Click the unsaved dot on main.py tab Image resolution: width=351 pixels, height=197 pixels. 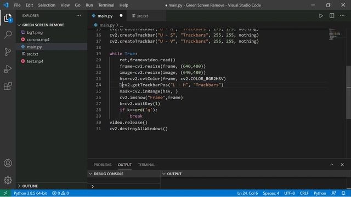pyautogui.click(x=121, y=16)
